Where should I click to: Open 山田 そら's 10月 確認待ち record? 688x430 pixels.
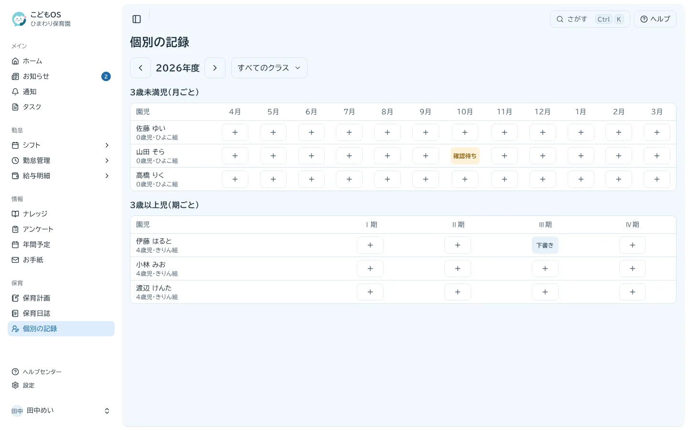coord(465,156)
